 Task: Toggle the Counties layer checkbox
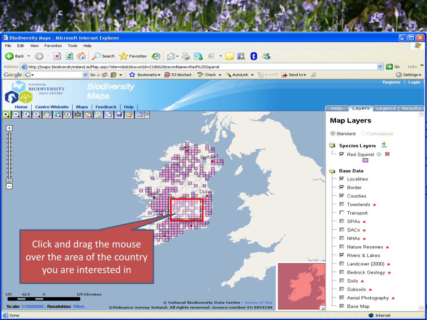coord(342,196)
